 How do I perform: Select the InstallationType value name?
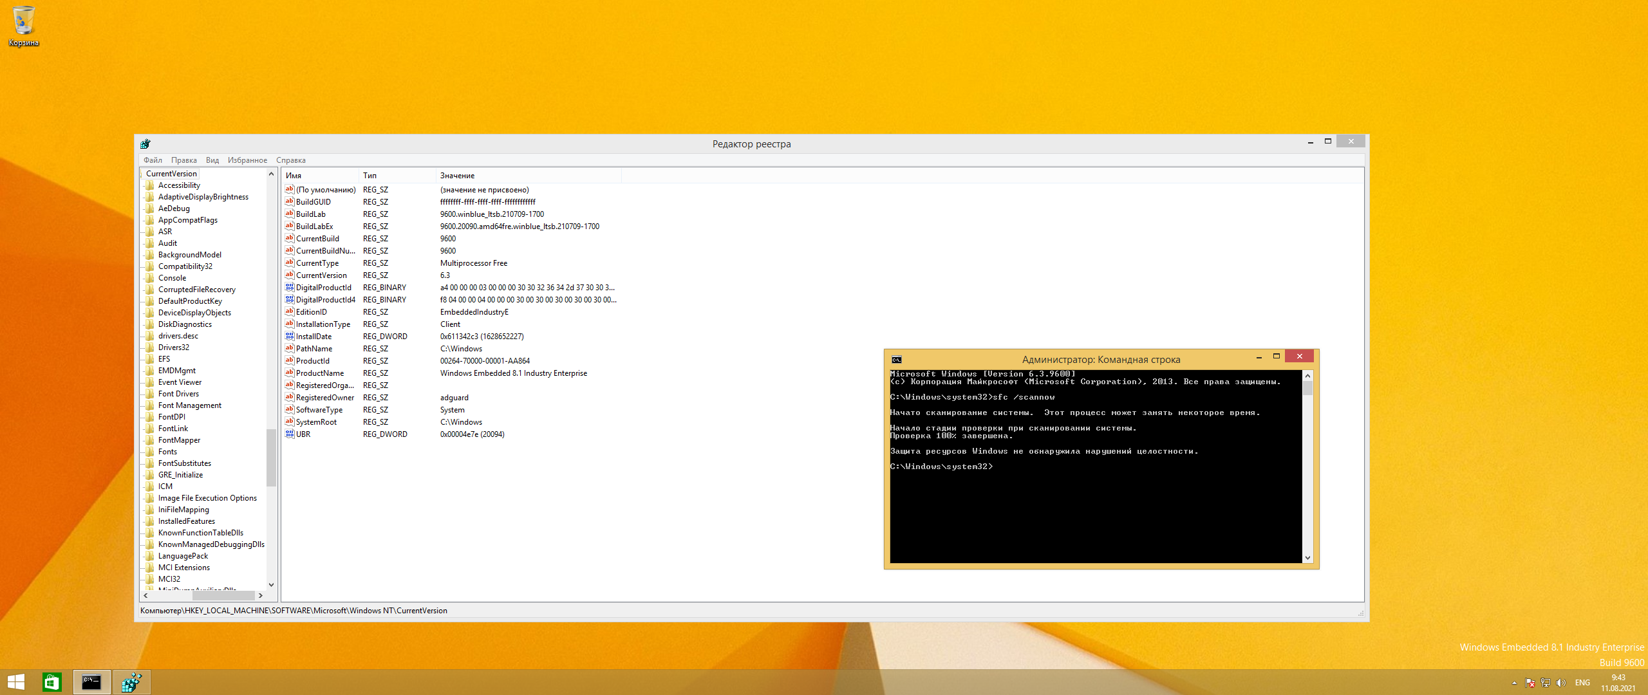tap(323, 324)
